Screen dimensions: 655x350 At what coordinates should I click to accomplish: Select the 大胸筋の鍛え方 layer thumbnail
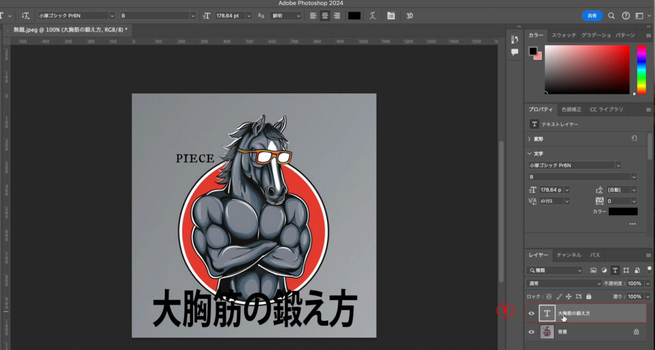coord(546,314)
